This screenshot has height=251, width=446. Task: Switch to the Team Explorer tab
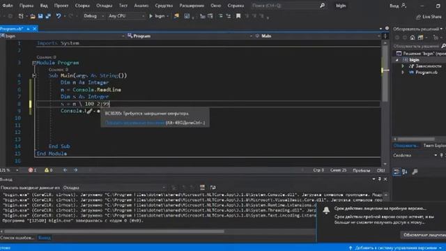(x=434, y=146)
